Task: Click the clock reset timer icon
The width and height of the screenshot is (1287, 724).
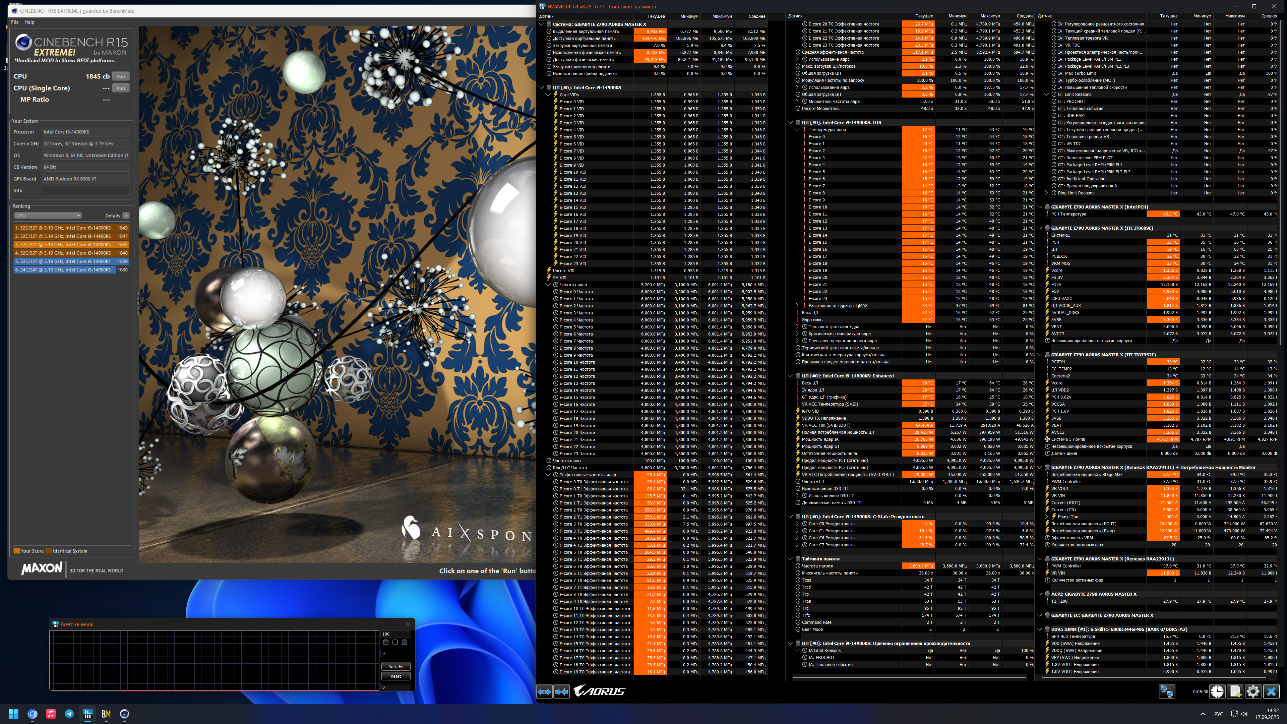Action: pyautogui.click(x=1217, y=691)
